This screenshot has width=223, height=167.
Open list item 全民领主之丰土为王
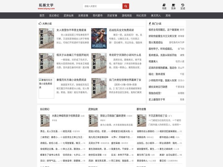pos(73,137)
